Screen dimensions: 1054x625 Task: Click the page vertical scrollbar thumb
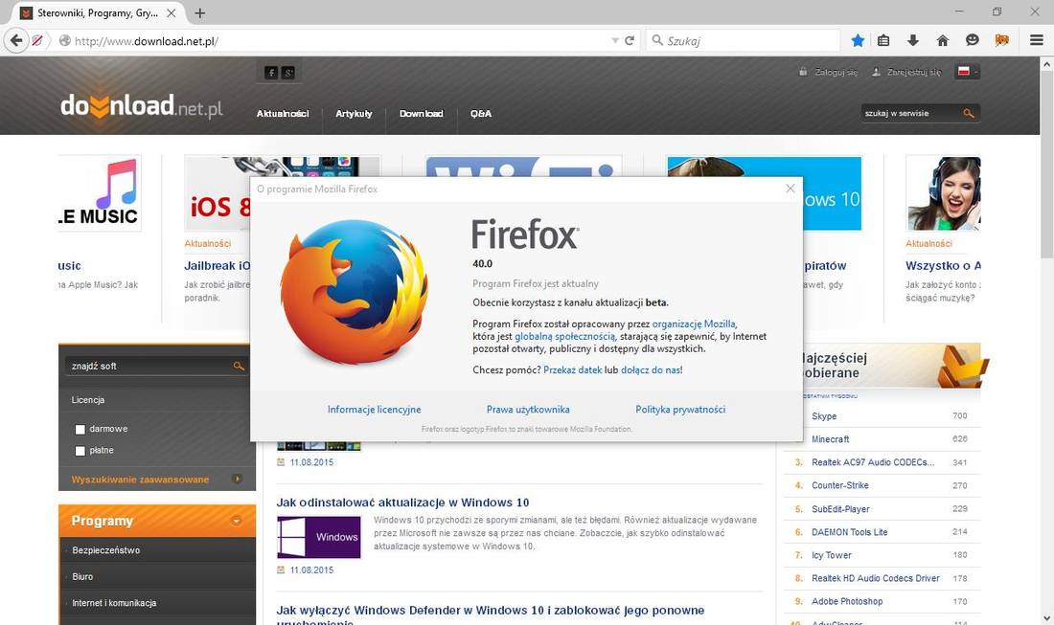click(1046, 165)
